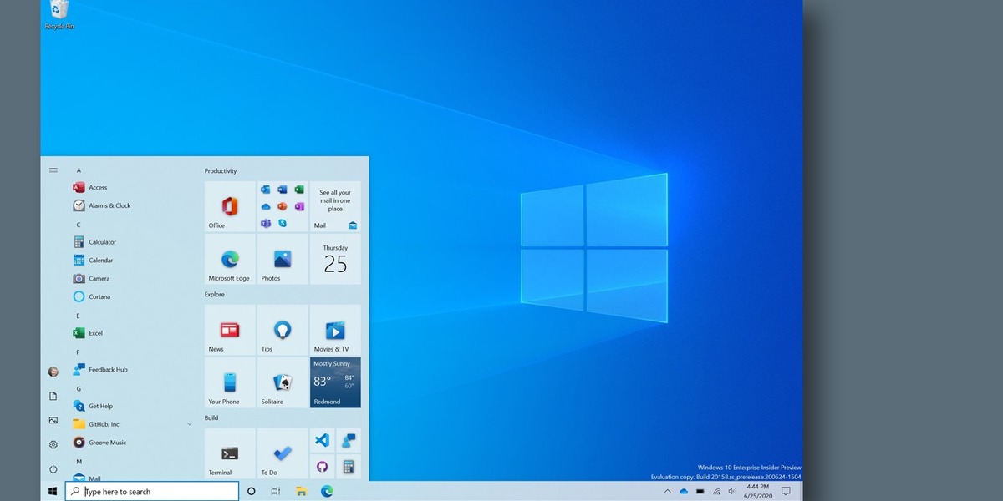
Task: Launch the Photos tile
Action: coord(282,260)
